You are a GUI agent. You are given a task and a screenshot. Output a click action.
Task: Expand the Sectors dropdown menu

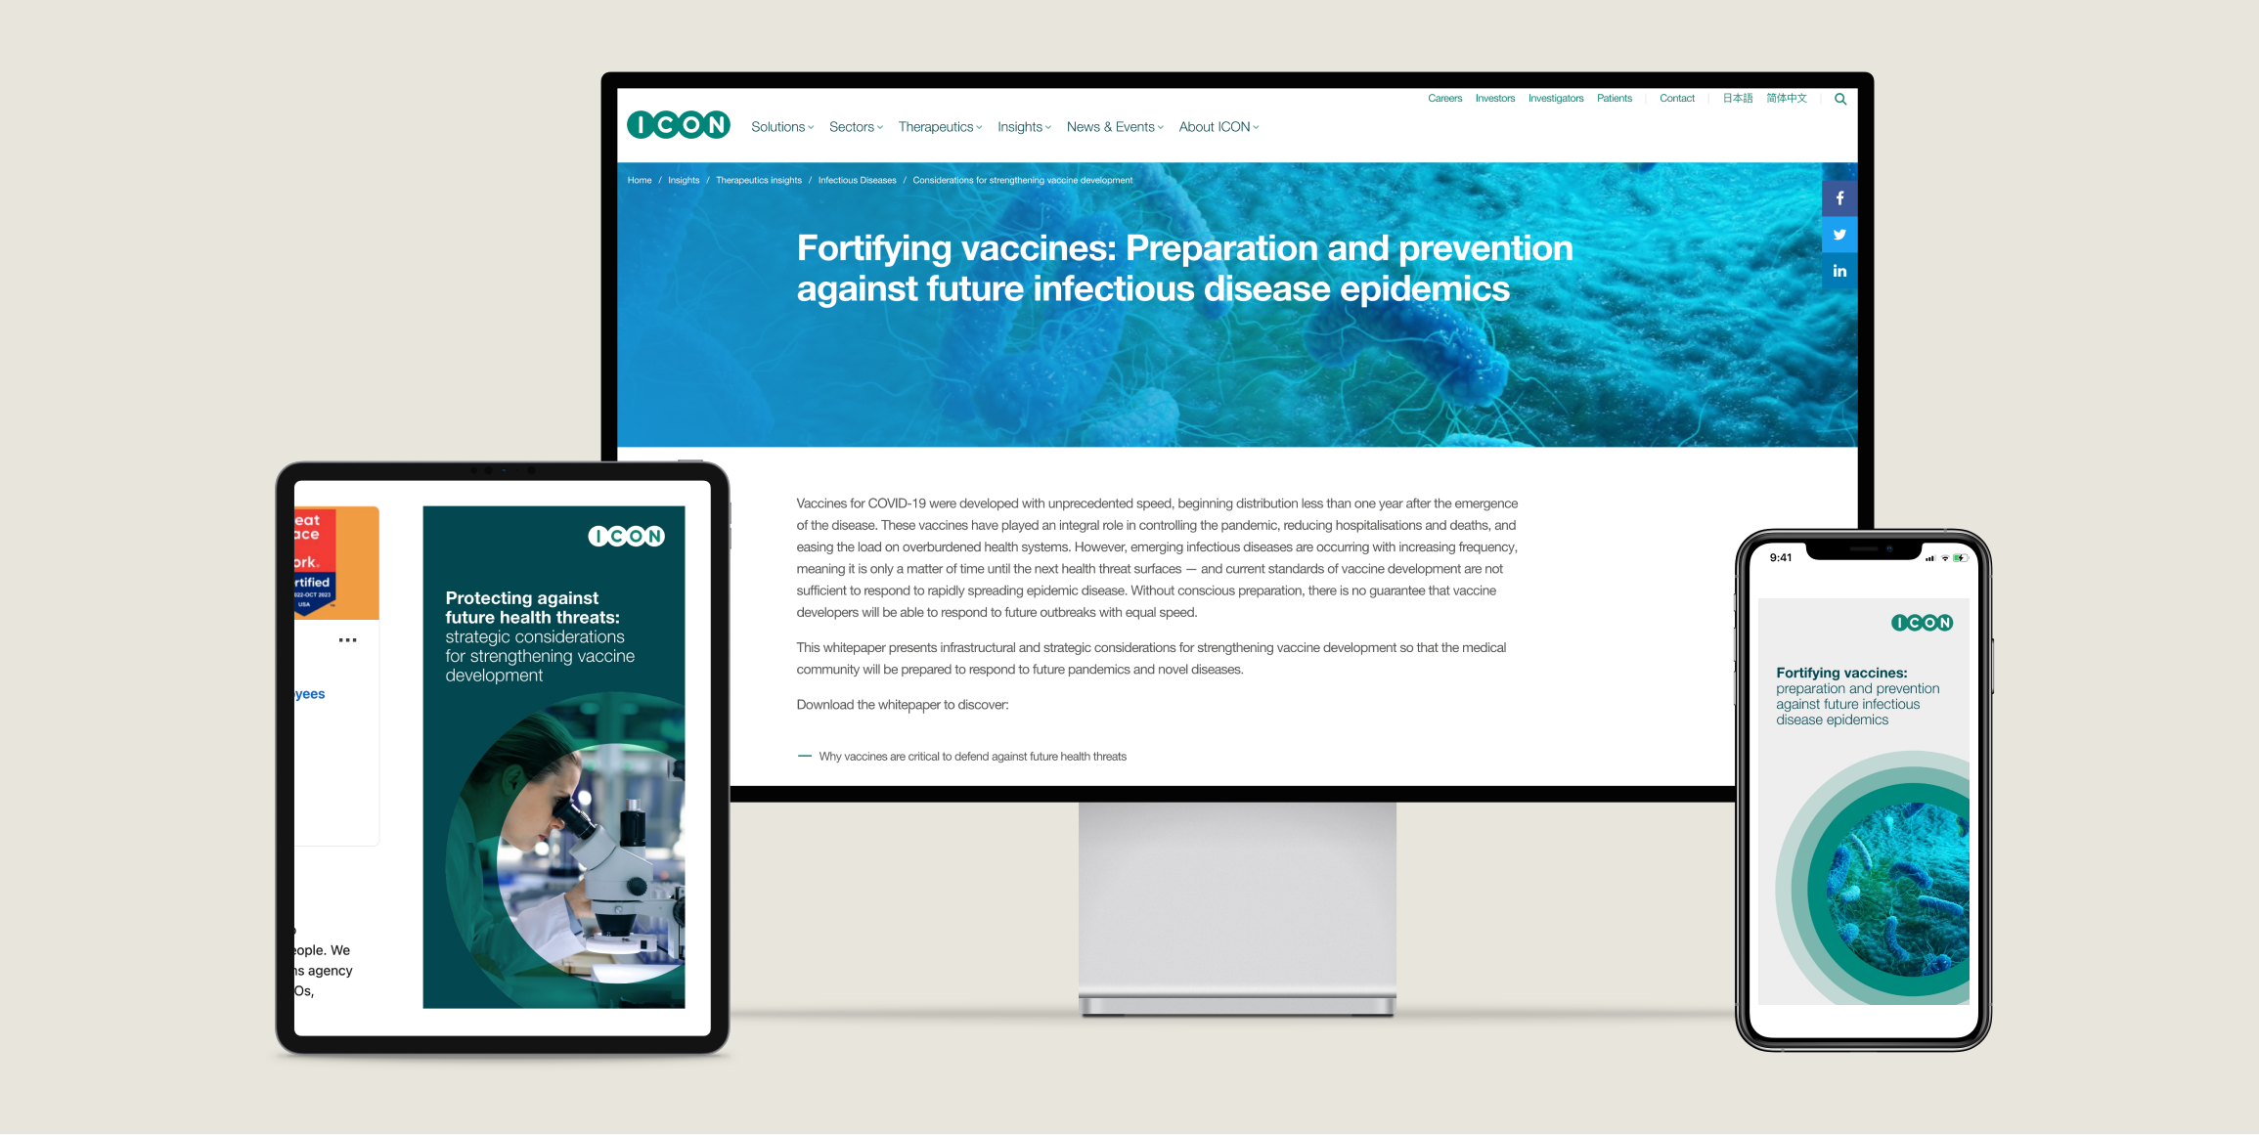856,127
